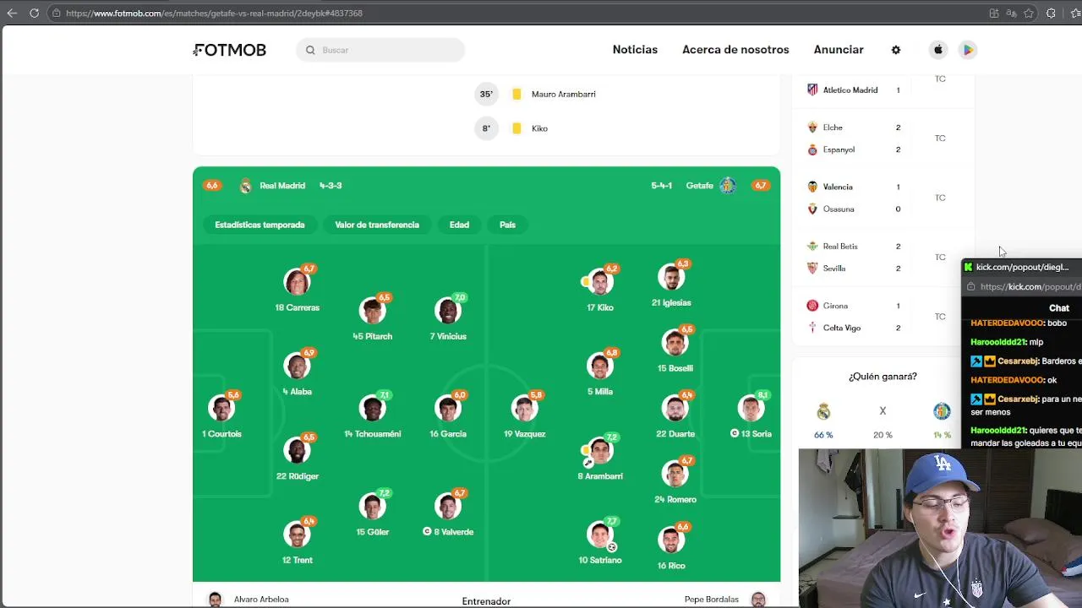
Task: Open player 8 Valverde photo
Action: (448, 507)
